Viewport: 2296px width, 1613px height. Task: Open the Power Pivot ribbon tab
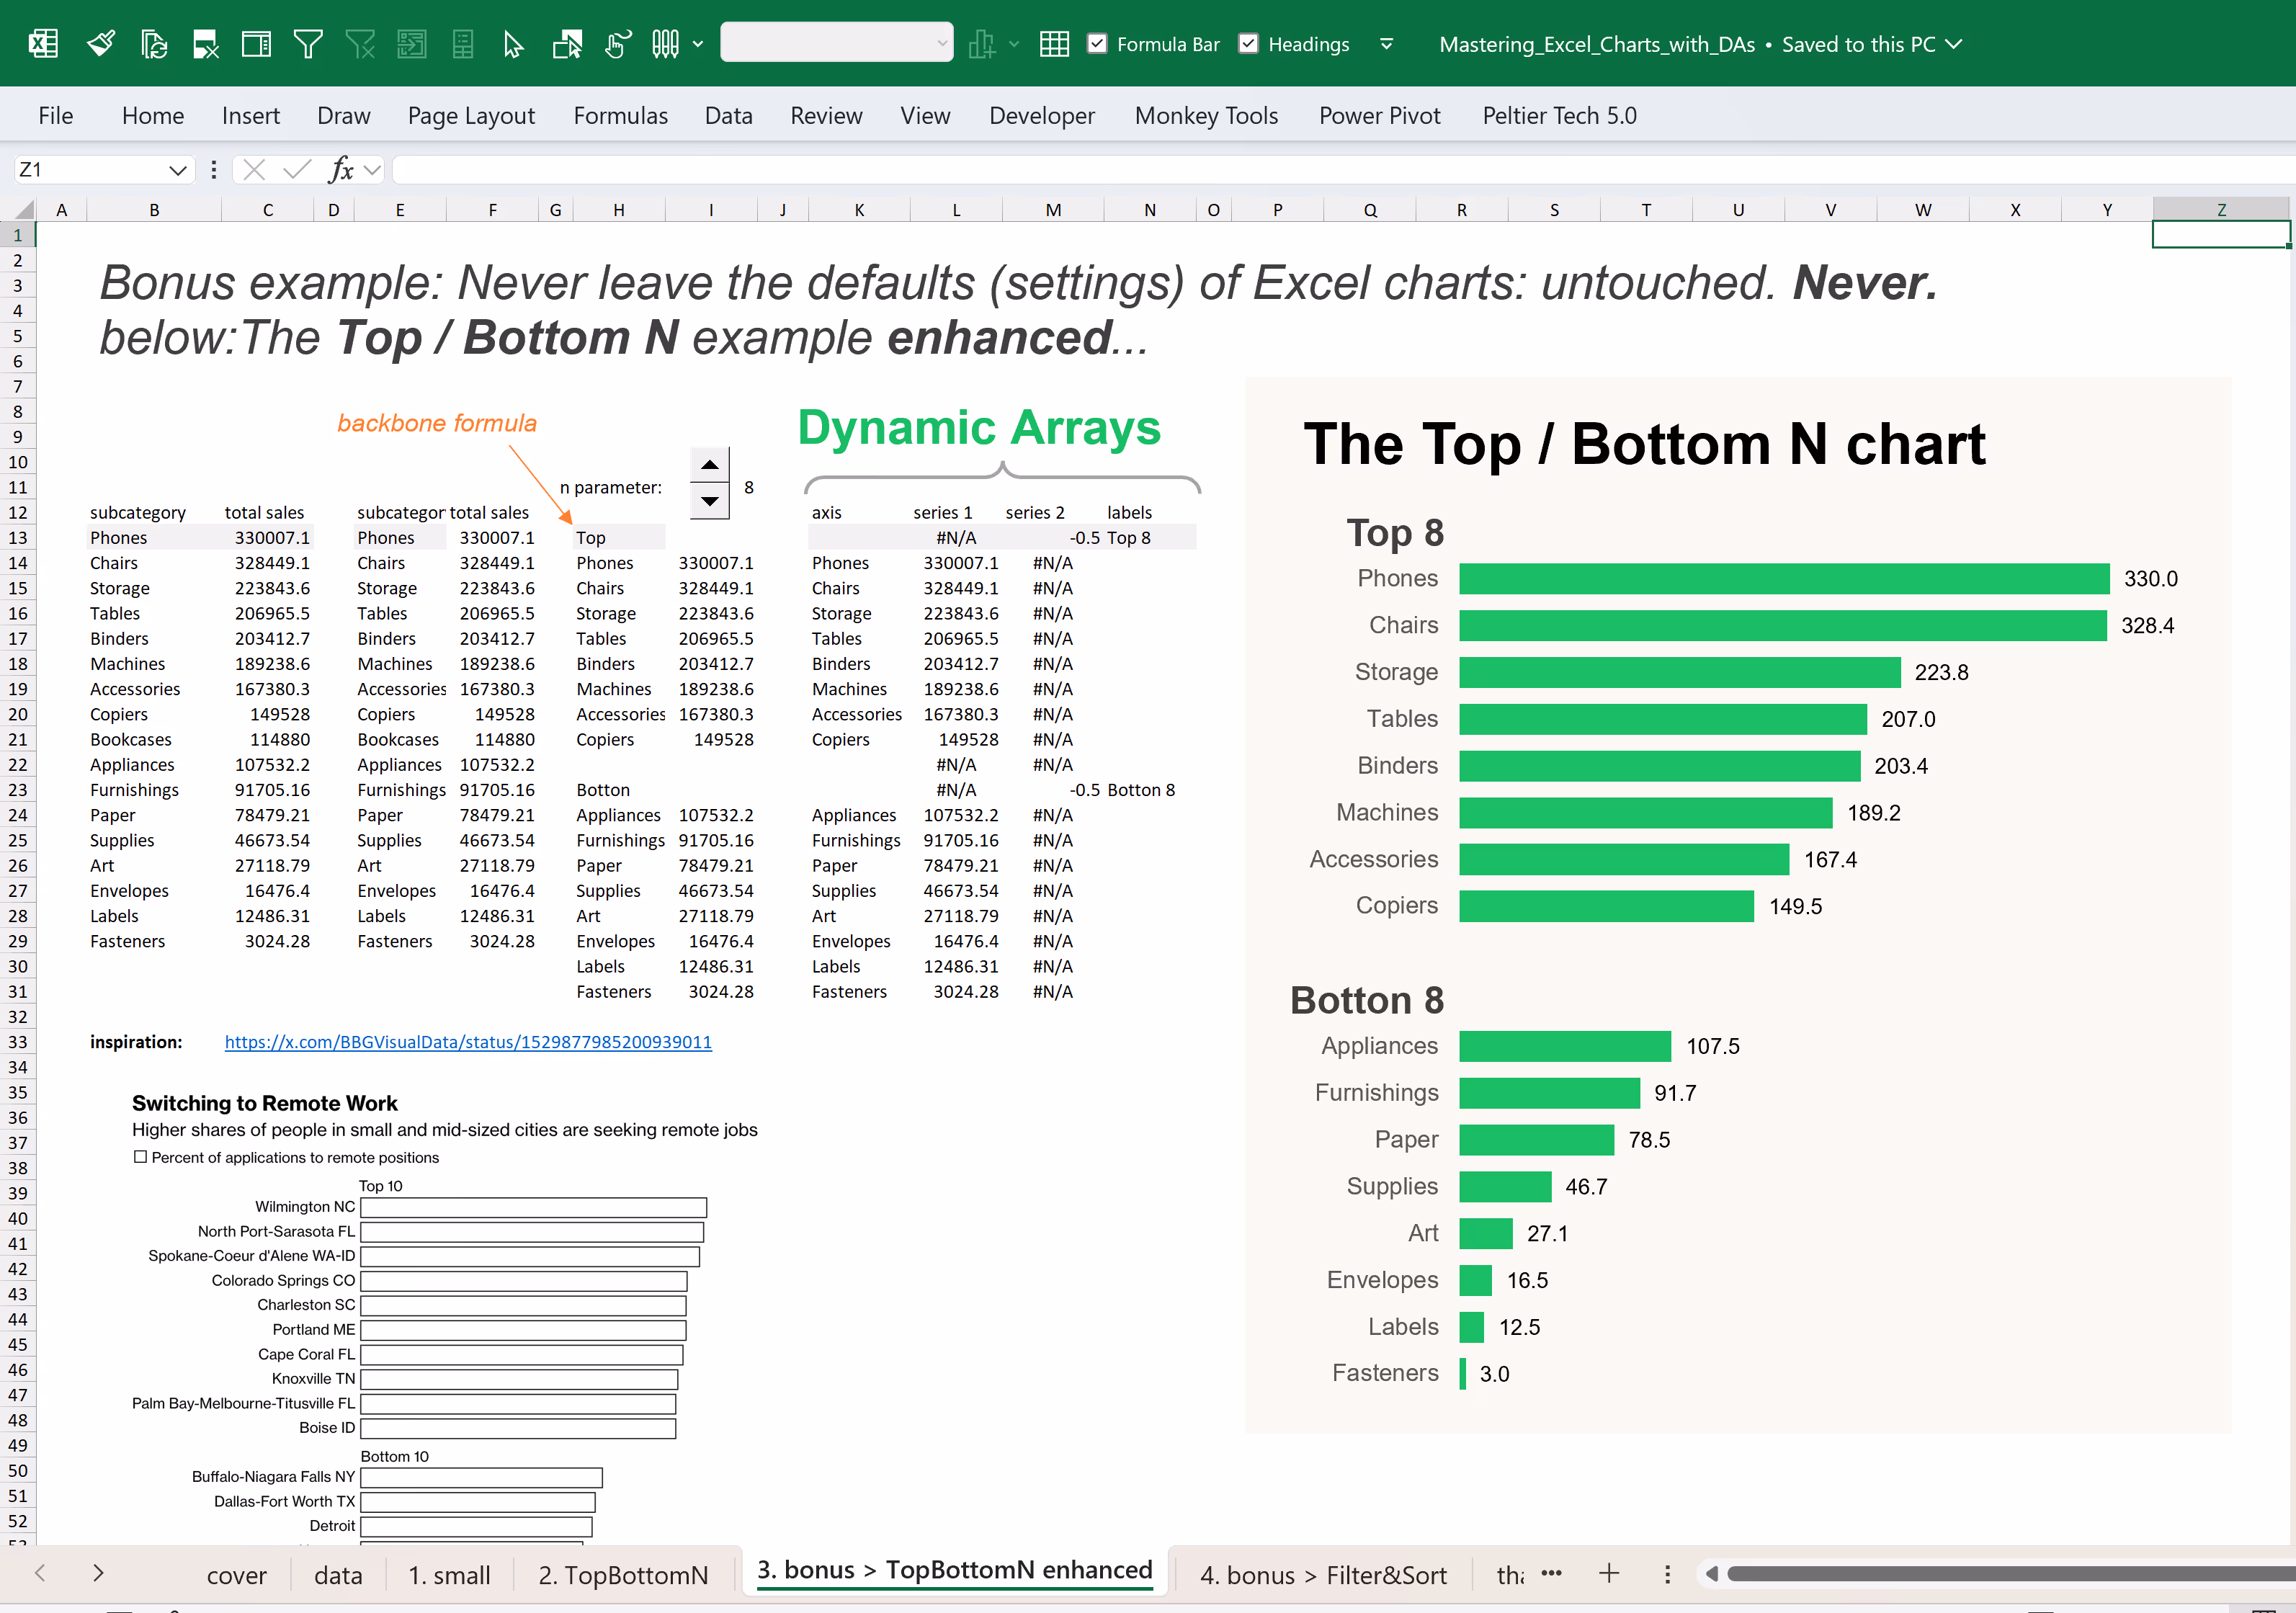[x=1379, y=116]
